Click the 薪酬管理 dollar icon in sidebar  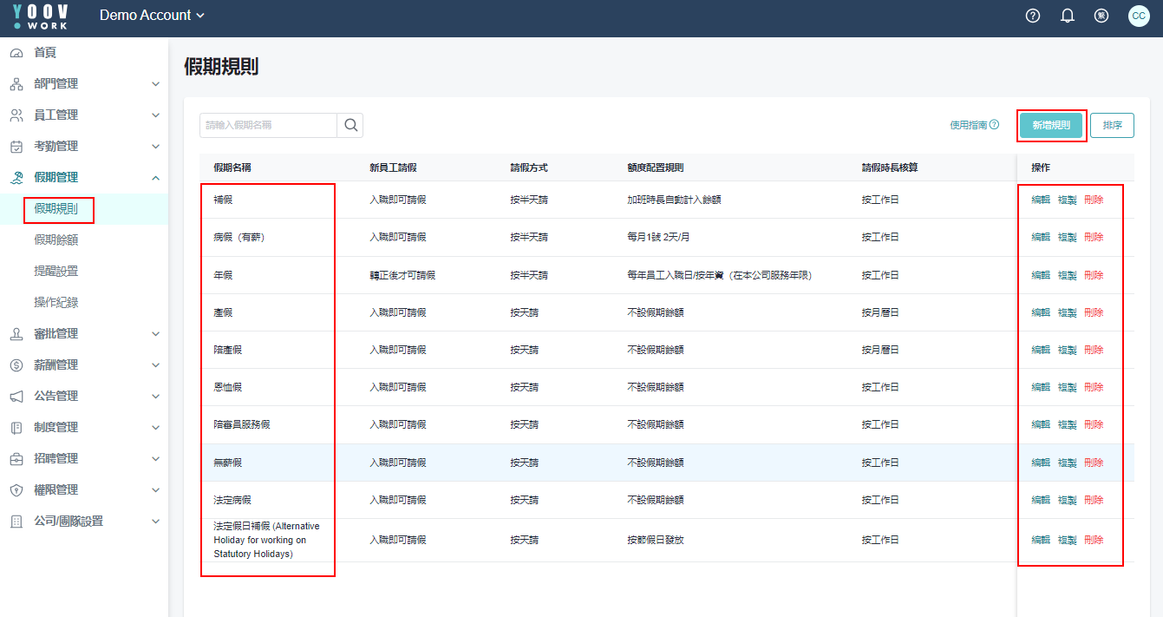[x=16, y=365]
